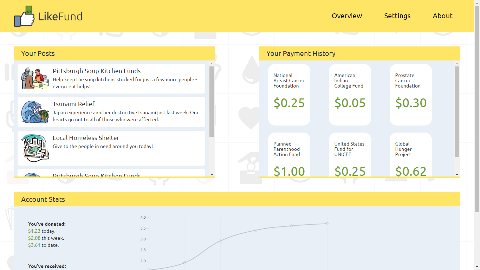This screenshot has height=270, width=480.
Task: Select the American Indian College Fund card
Action: coord(350,95)
